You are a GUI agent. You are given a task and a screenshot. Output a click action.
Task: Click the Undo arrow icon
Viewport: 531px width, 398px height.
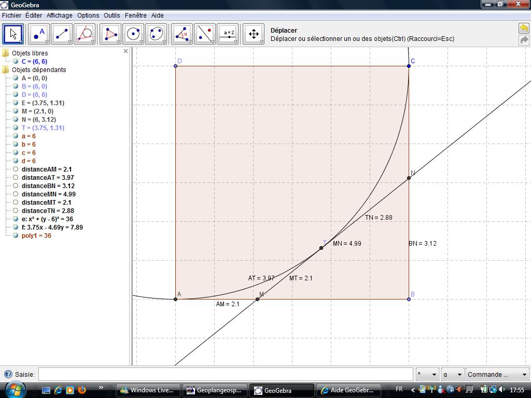click(x=524, y=29)
